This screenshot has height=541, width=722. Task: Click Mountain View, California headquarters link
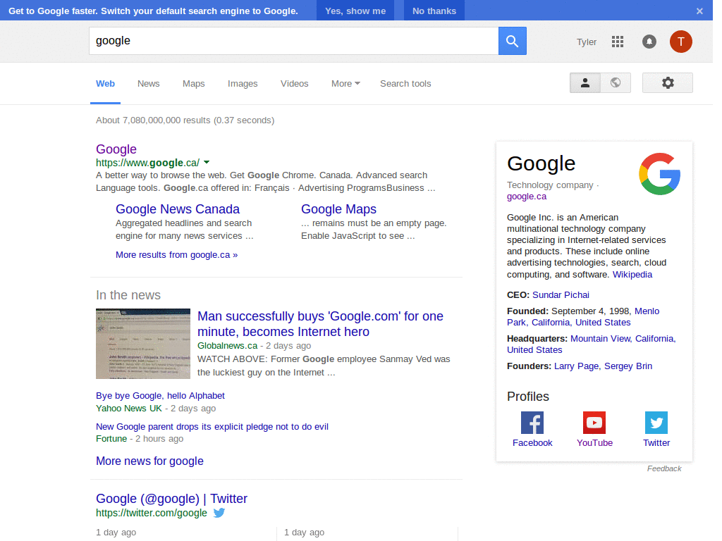(x=592, y=344)
